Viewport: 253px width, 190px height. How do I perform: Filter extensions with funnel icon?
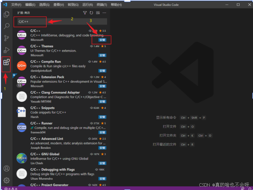pyautogui.click(x=85, y=13)
